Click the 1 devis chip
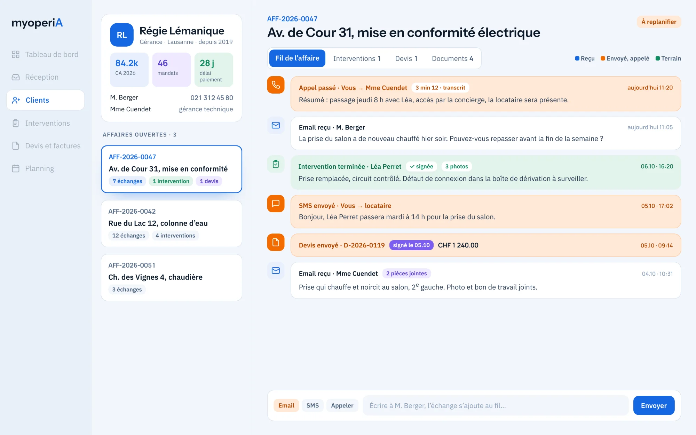 tap(209, 181)
